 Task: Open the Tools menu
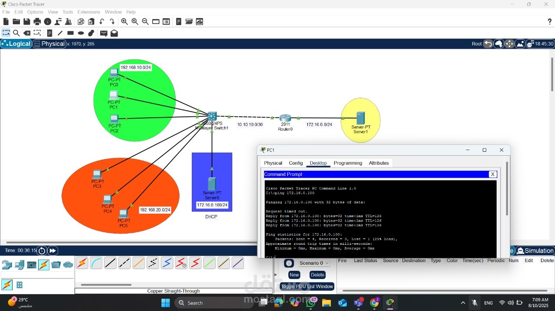[68, 12]
